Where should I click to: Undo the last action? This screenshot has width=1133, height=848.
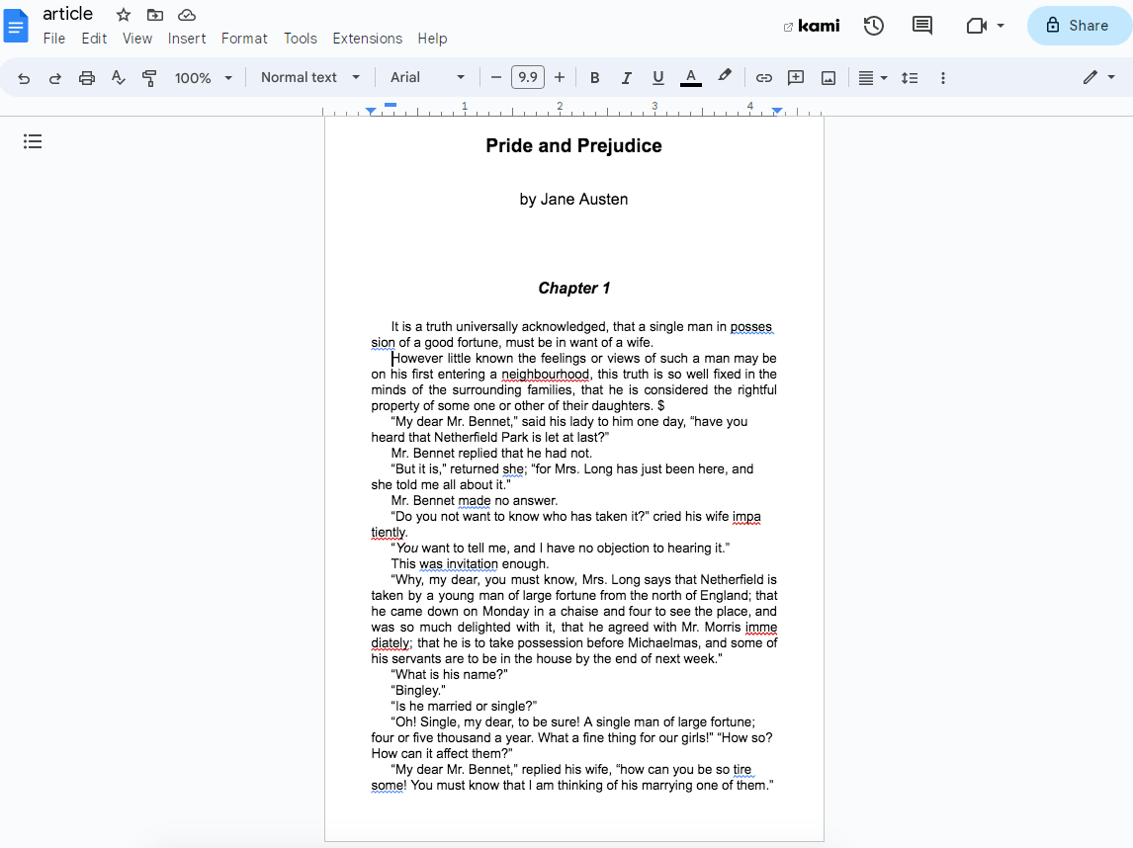23,77
